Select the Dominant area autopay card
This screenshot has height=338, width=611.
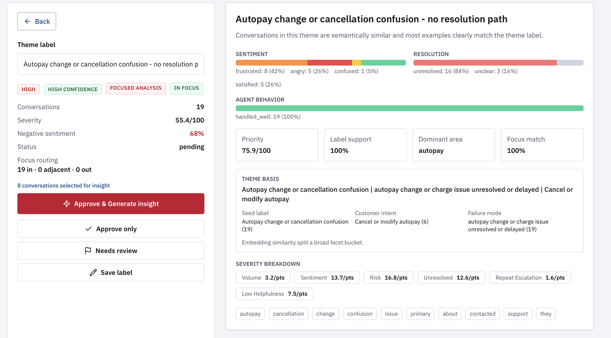click(453, 145)
